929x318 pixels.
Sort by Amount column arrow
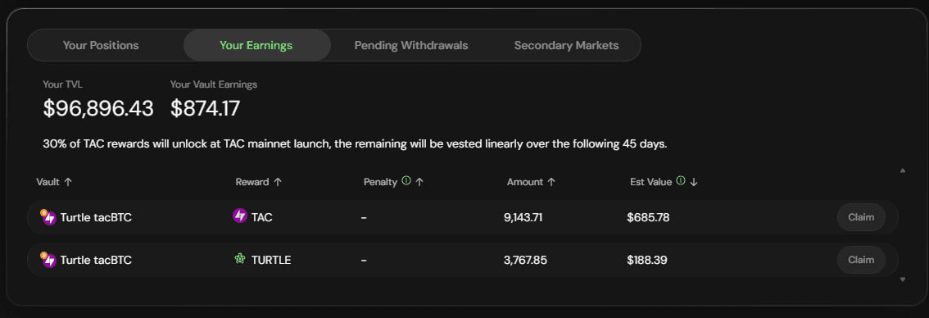coord(551,182)
